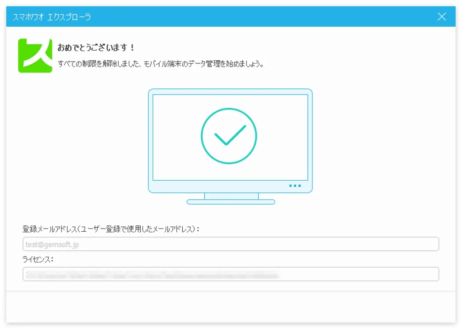This screenshot has width=463, height=330.
Task: Focus the registered email address field
Action: (x=231, y=244)
